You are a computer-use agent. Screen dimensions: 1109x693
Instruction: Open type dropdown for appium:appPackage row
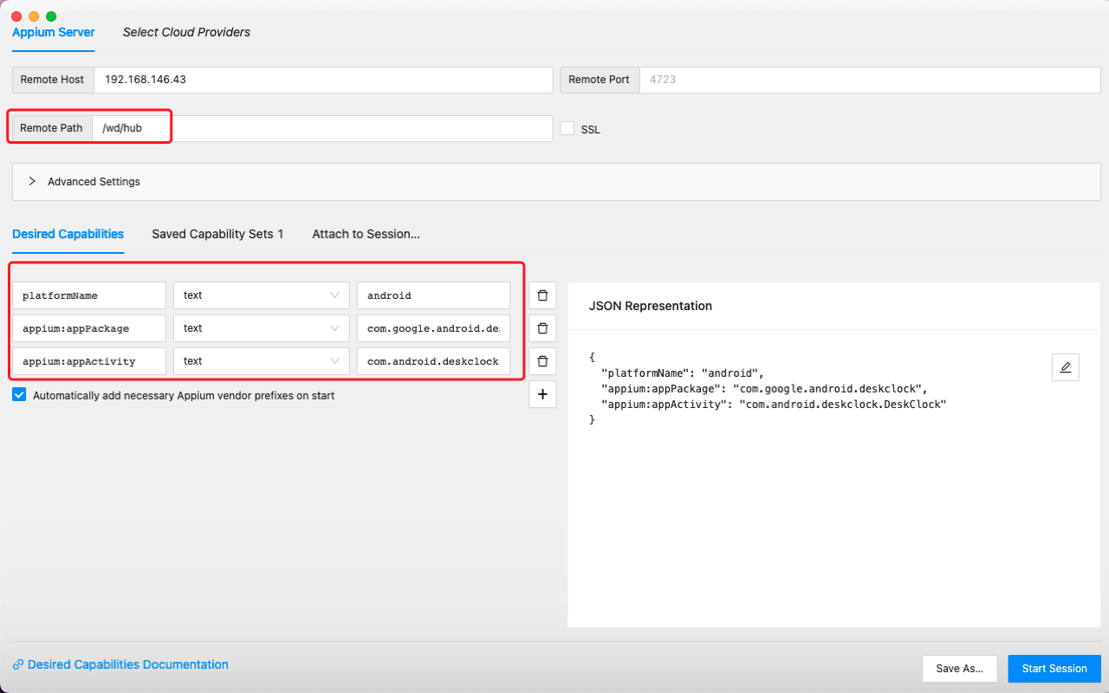(x=262, y=328)
